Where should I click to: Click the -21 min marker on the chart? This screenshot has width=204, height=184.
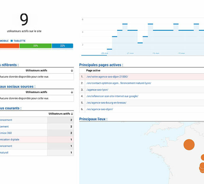[x=130, y=53]
